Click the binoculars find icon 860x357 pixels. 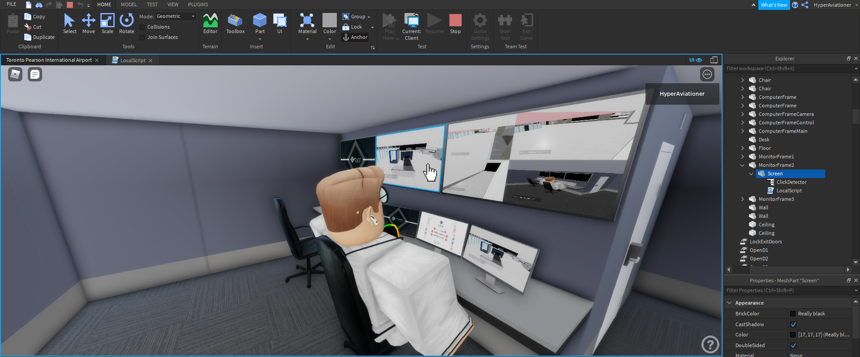(x=39, y=5)
